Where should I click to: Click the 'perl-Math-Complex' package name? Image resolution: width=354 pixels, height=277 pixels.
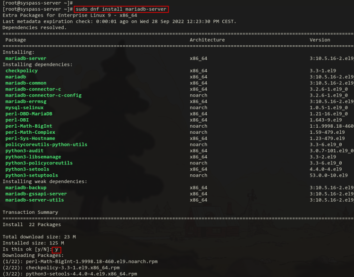coord(30,132)
